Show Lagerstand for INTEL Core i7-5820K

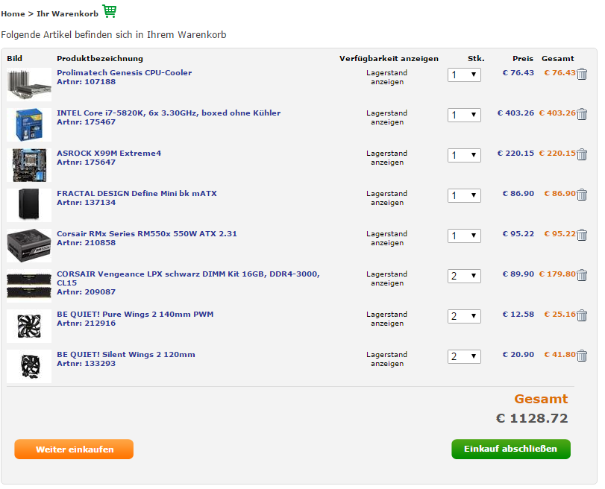[386, 118]
